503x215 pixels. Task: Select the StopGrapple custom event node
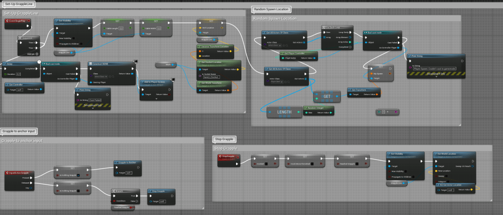(227, 156)
